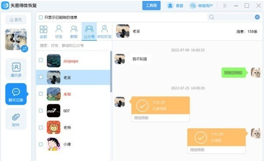Select the zizipopo contact name
265x161 pixels.
(x=71, y=61)
